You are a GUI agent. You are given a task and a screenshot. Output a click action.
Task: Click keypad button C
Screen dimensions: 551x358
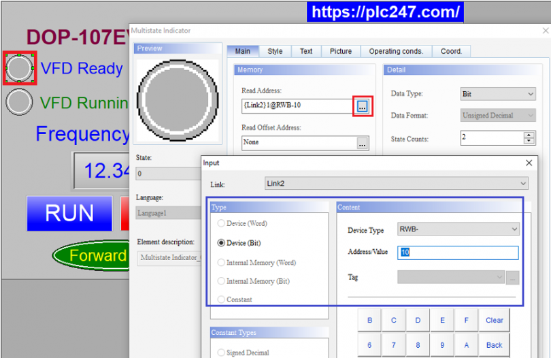tap(394, 321)
